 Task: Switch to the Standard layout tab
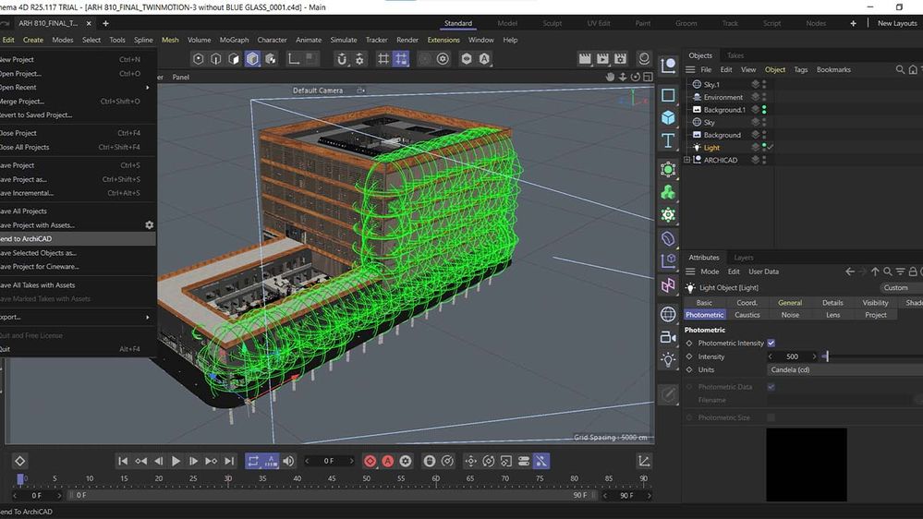click(458, 23)
